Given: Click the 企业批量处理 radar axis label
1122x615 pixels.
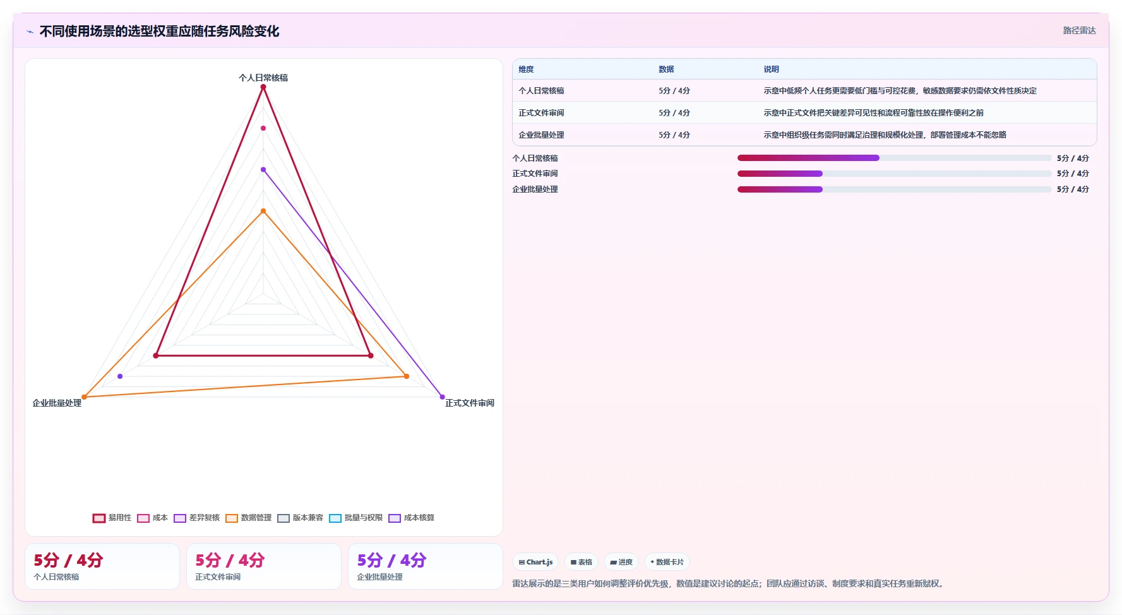Looking at the screenshot, I should [x=57, y=403].
